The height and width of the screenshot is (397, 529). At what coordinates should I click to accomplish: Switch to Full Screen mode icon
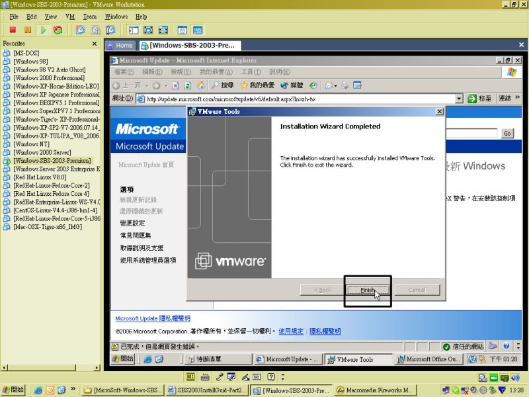(x=148, y=30)
